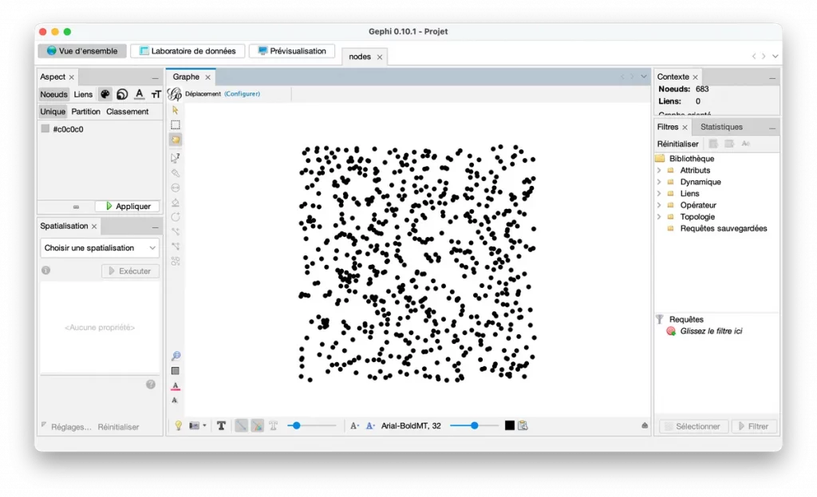
Task: Open the Statistiques tab
Action: [x=722, y=126]
